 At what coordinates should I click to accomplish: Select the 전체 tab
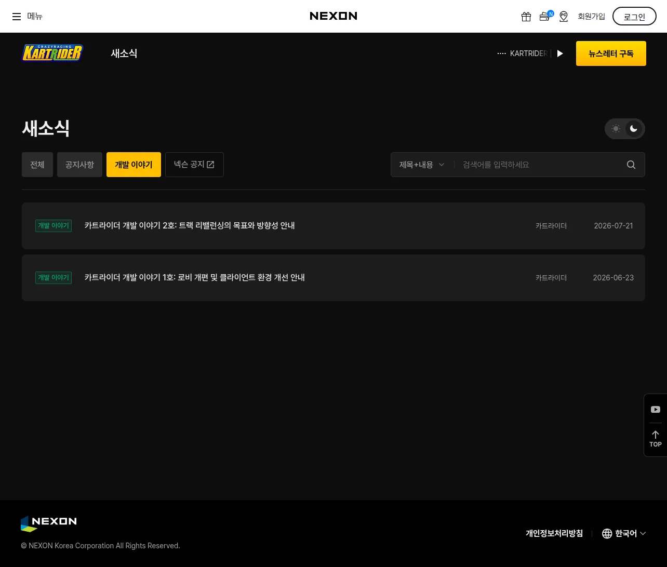tap(37, 165)
